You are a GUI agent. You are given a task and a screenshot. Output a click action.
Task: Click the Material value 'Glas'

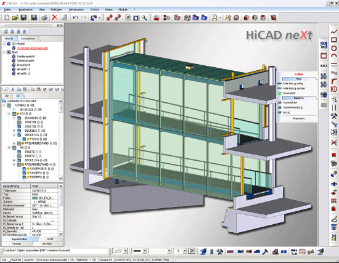[35, 209]
